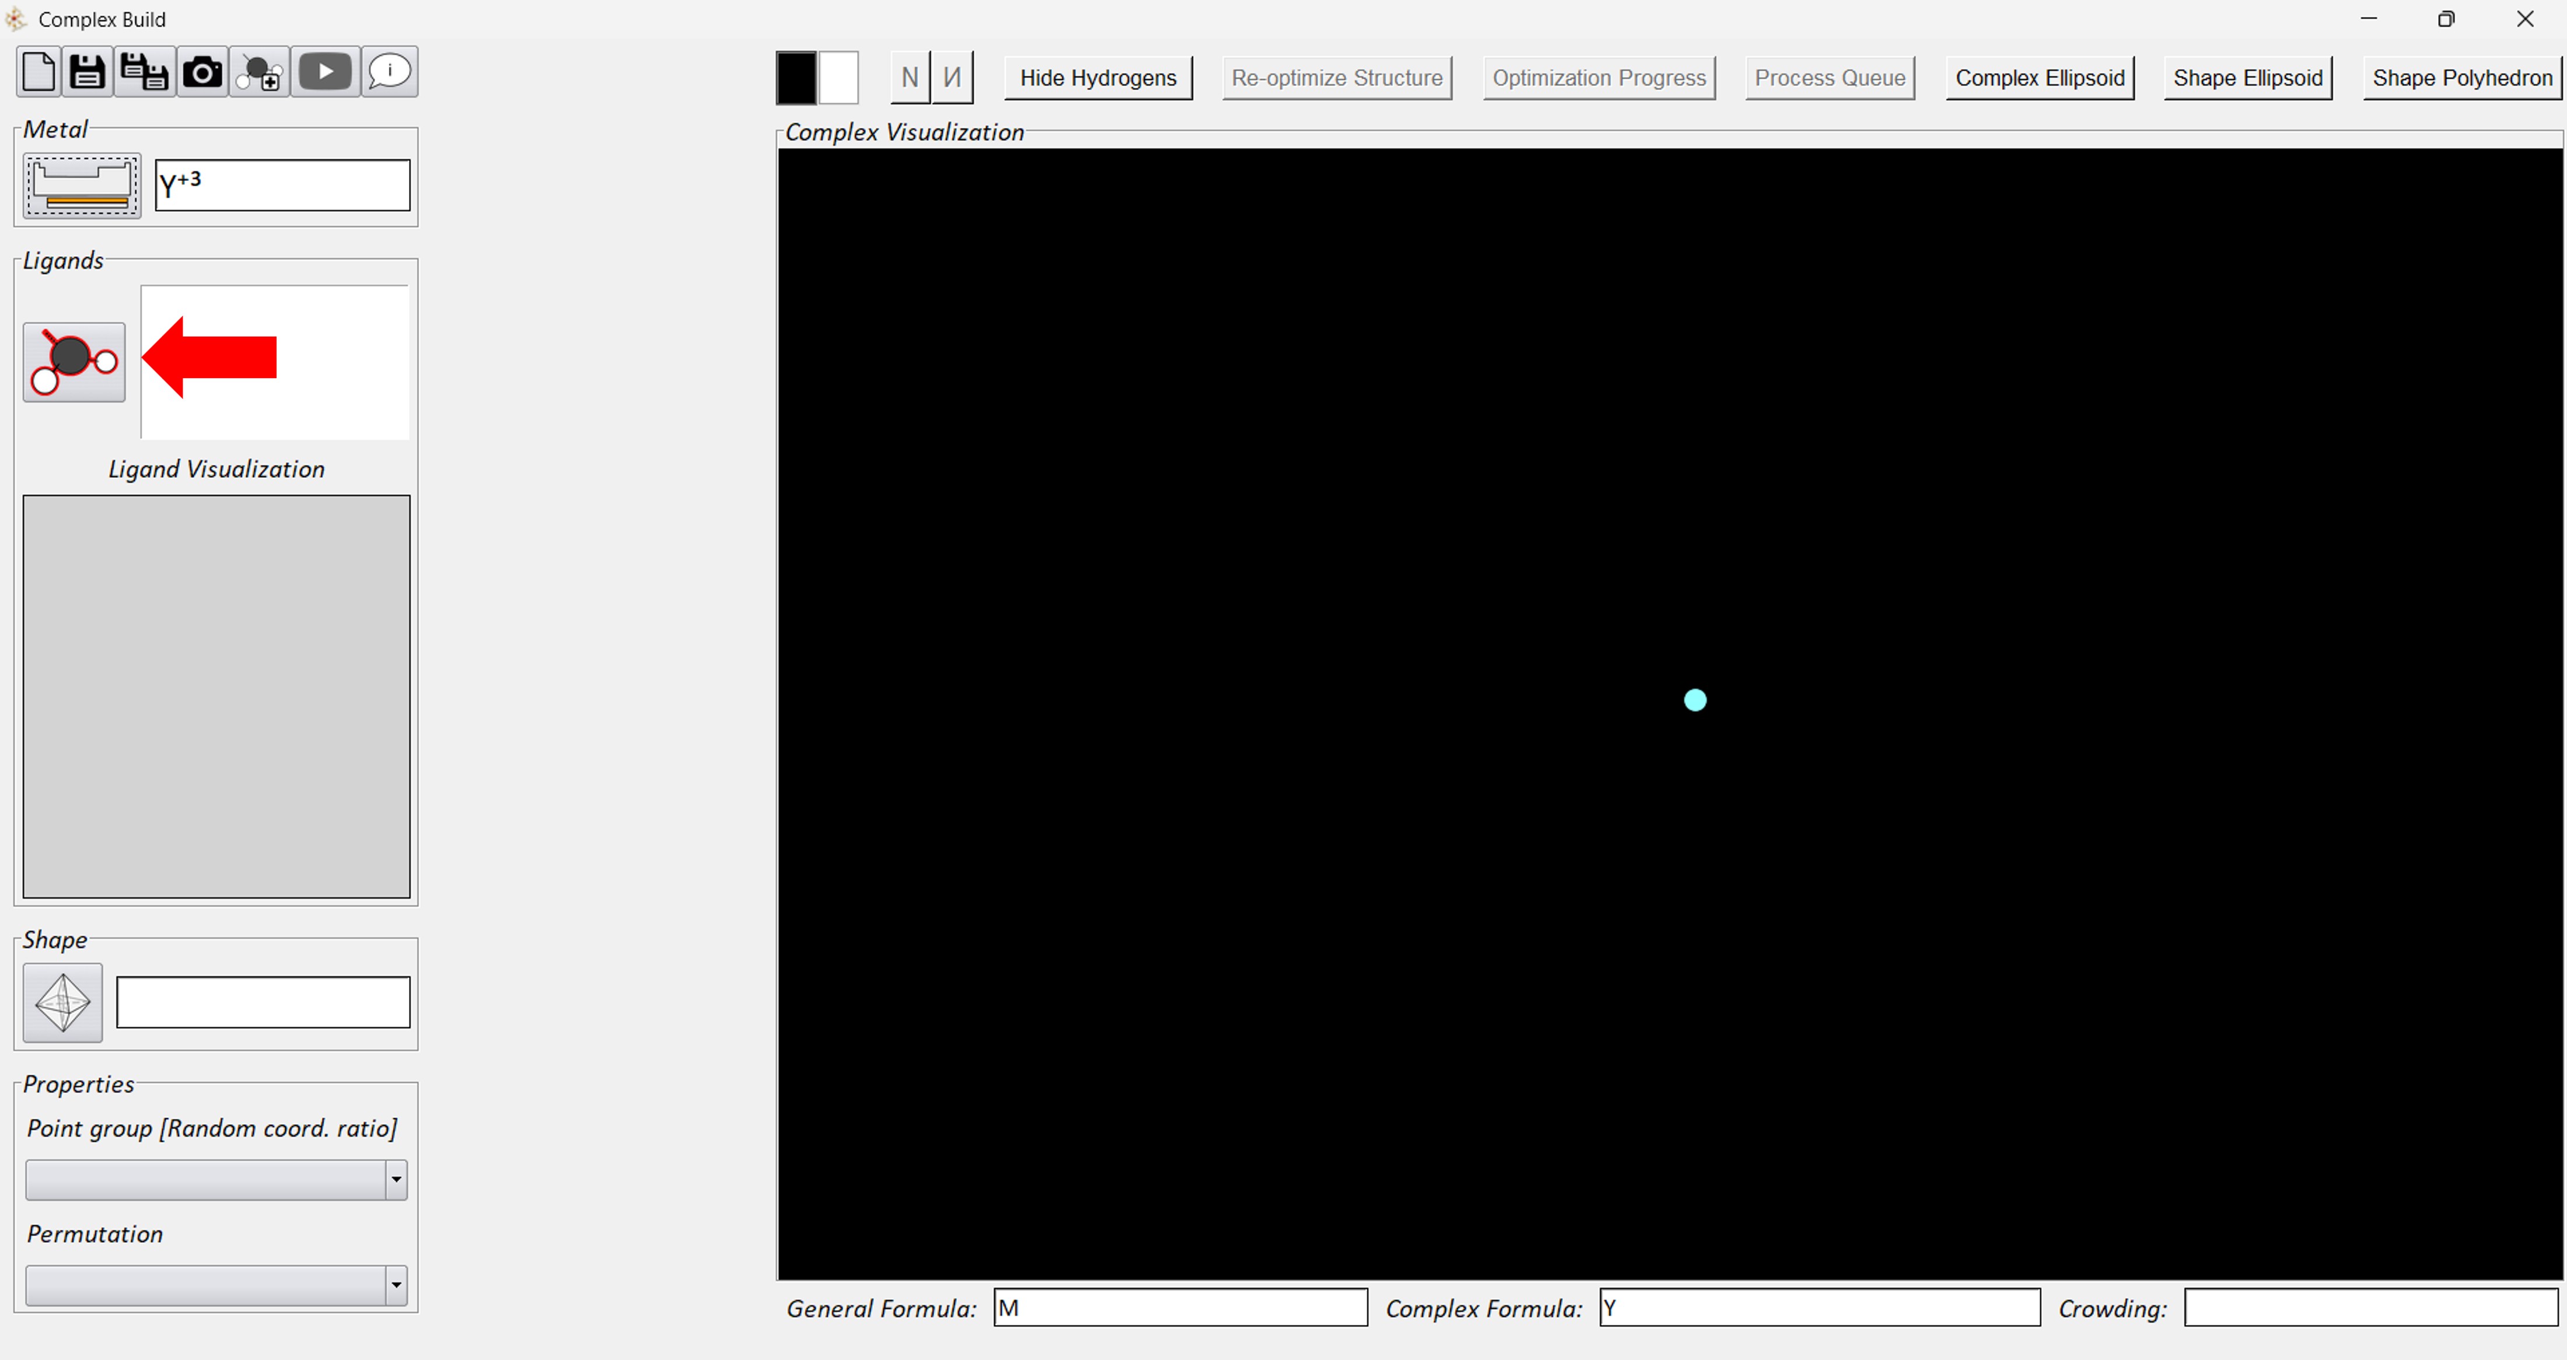The image size is (2567, 1360).
Task: Click the molecule with plus icon
Action: [x=261, y=73]
